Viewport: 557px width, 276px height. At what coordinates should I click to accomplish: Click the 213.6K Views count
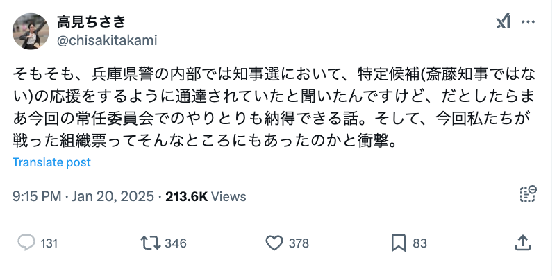click(206, 196)
